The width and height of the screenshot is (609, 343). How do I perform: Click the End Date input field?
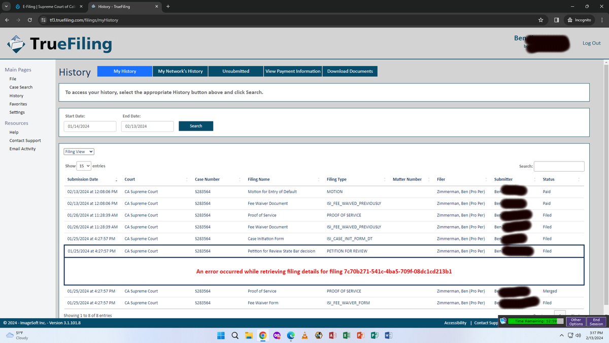pyautogui.click(x=147, y=126)
